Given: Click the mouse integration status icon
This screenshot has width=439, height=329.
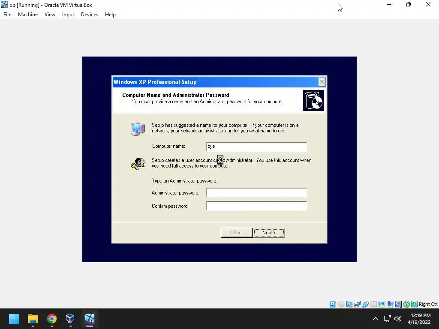Looking at the screenshot, I should 406,304.
